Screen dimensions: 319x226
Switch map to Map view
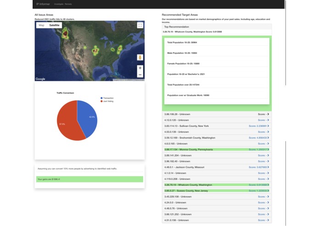point(41,25)
